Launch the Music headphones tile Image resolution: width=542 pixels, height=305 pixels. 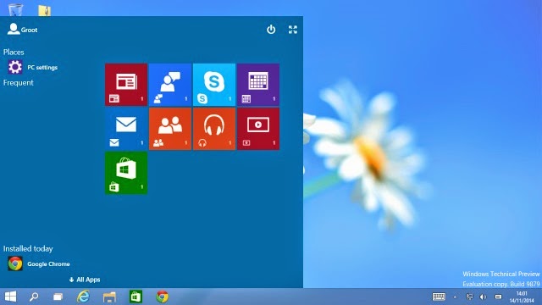(214, 129)
